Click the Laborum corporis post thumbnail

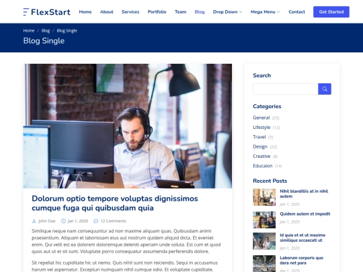(264, 264)
